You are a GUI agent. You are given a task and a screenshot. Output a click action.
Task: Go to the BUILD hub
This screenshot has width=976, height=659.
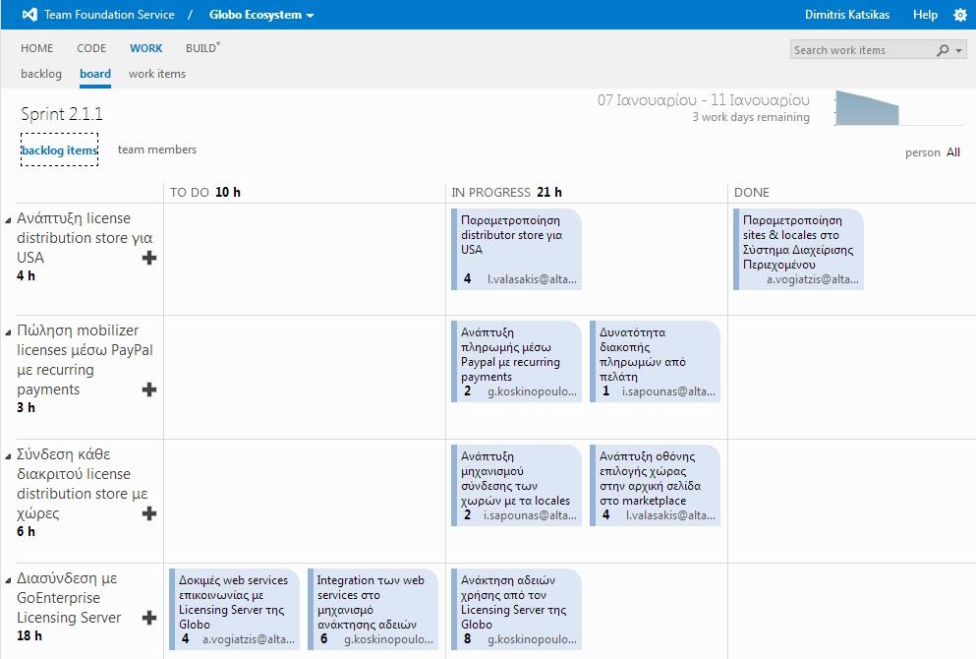point(202,48)
